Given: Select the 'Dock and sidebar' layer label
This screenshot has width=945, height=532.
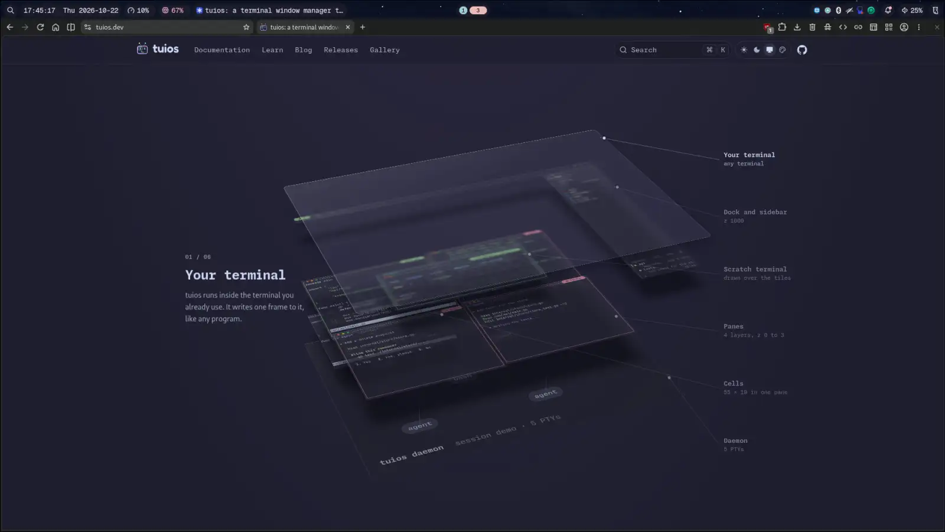Looking at the screenshot, I should [755, 212].
